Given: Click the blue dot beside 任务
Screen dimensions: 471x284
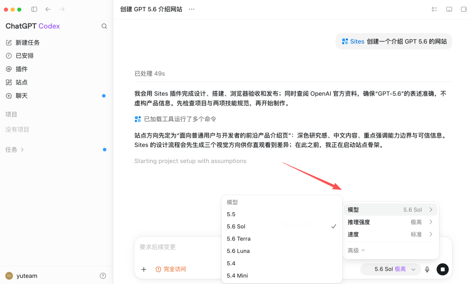Looking at the screenshot, I should click(105, 150).
